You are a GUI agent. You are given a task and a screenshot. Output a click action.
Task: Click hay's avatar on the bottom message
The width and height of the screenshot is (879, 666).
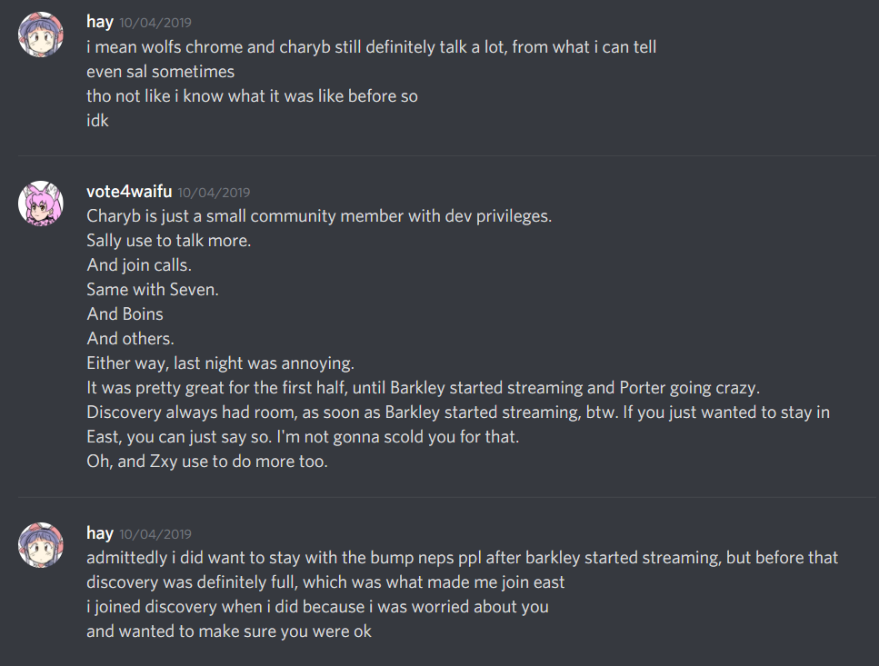pos(41,545)
